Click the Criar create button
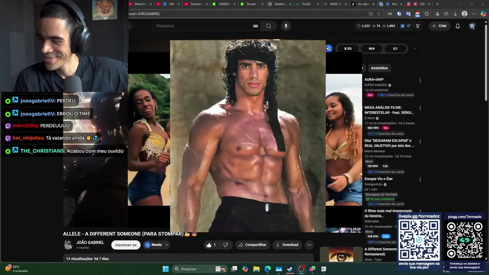 [439, 26]
